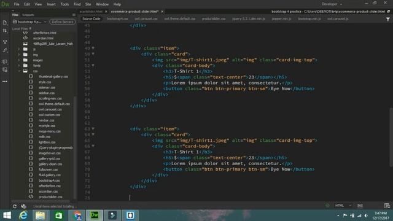The image size is (393, 221).
Task: Click the network signal icon in system tray
Action: (x=359, y=215)
